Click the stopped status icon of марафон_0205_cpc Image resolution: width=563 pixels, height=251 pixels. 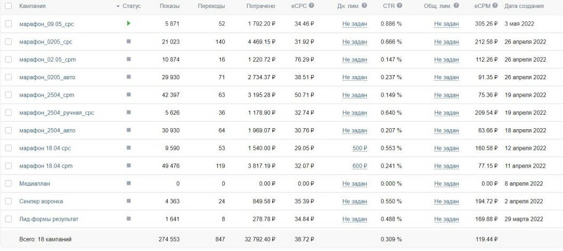click(x=128, y=41)
